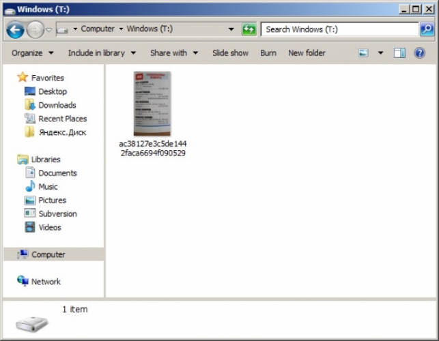Select Windows (T:) breadcrumb in address bar
The height and width of the screenshot is (341, 439).
pos(150,29)
